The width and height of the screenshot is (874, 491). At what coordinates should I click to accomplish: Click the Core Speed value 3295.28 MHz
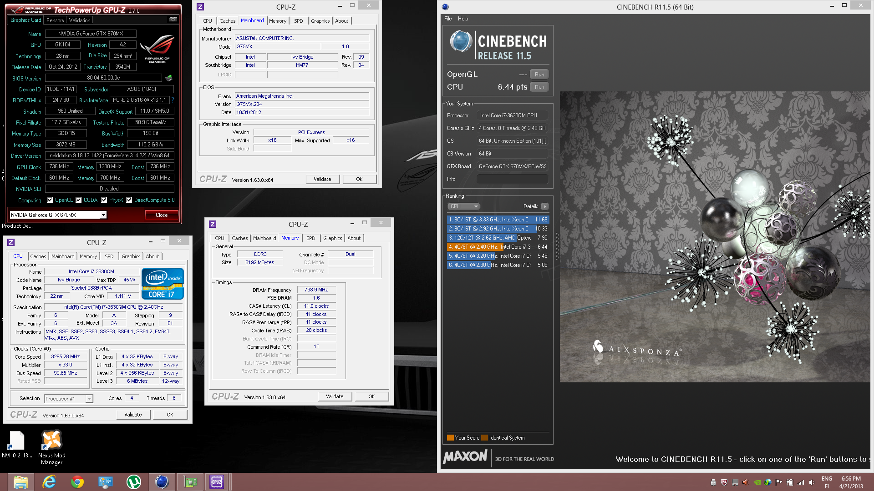coord(66,357)
